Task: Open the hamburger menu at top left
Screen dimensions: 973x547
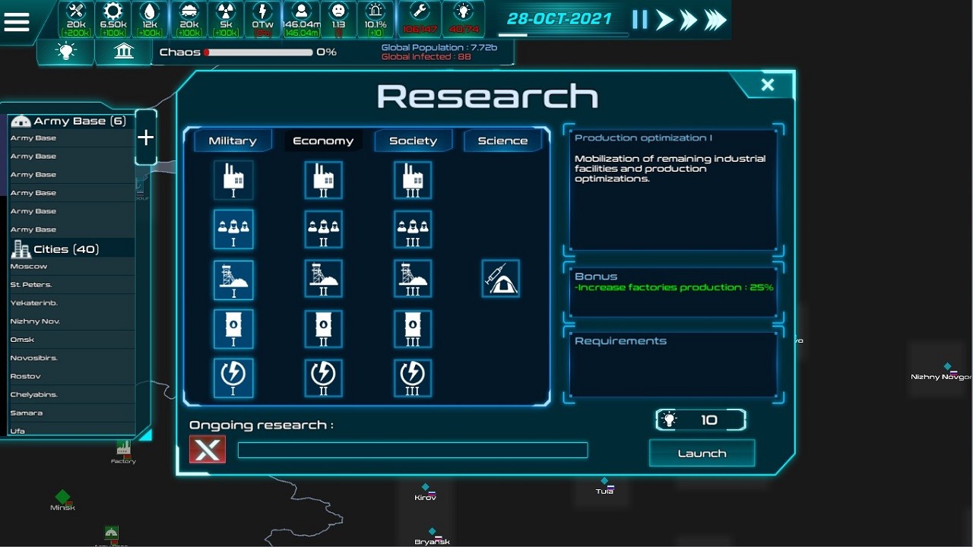Action: (x=16, y=21)
